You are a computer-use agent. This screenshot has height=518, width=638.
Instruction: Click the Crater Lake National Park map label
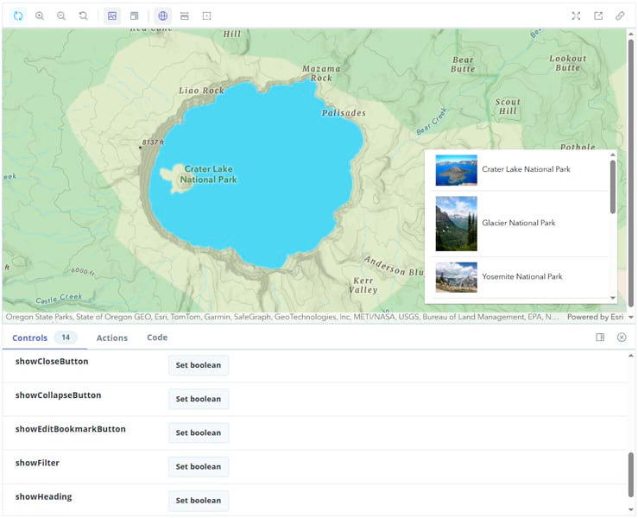point(208,174)
